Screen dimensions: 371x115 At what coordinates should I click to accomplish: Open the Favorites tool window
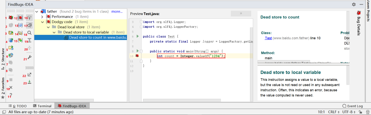point(3,88)
